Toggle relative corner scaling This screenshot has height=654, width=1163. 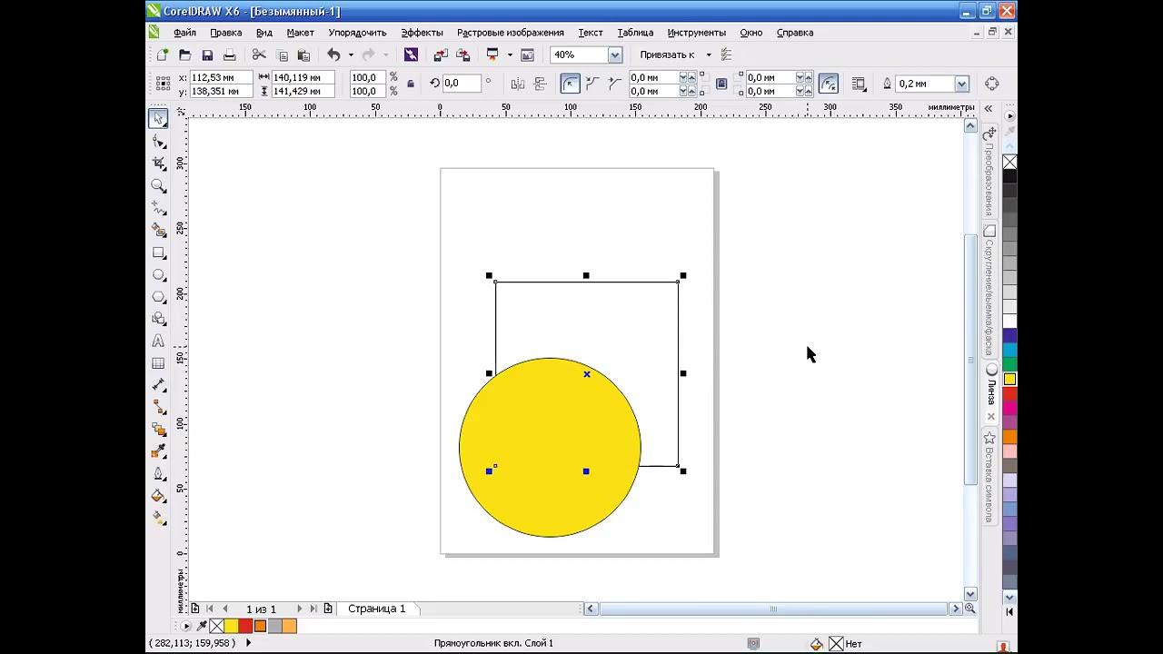(828, 84)
